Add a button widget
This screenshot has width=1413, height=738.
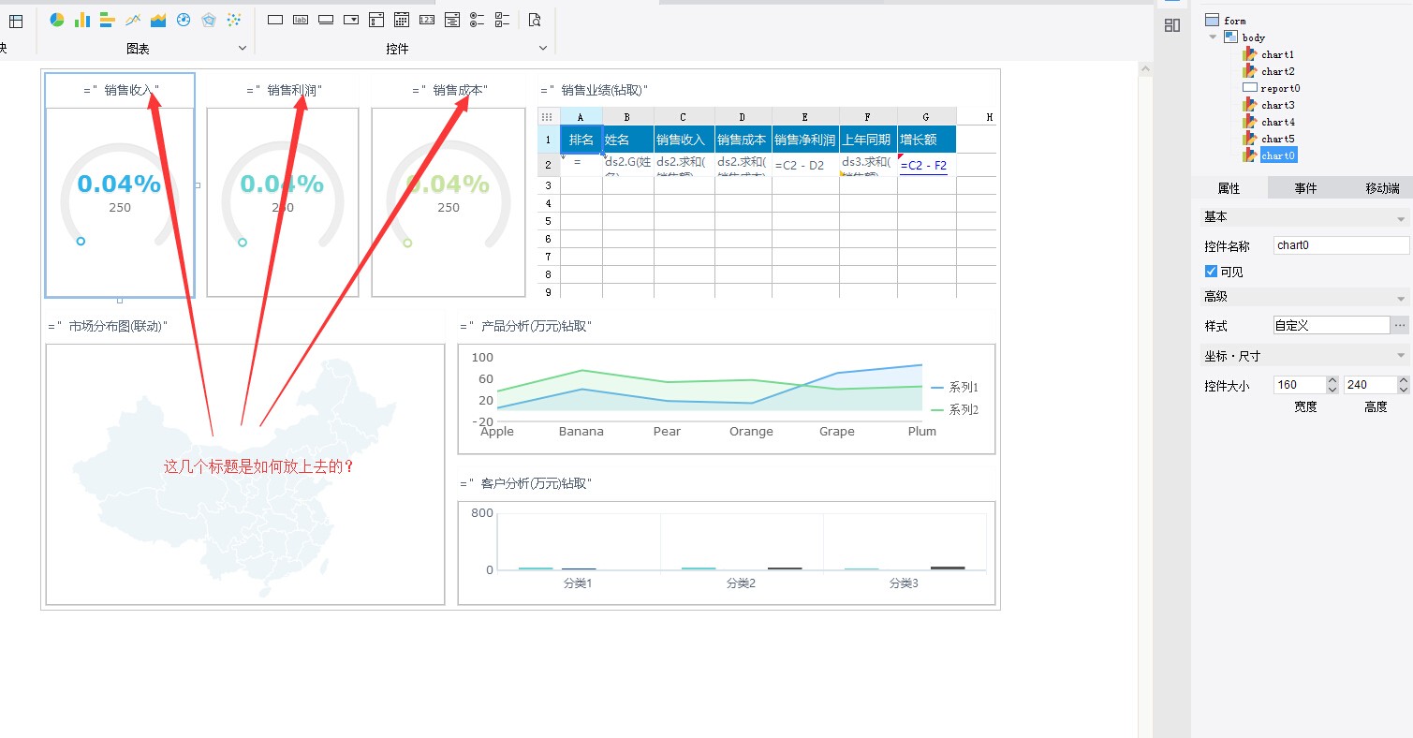[x=326, y=20]
